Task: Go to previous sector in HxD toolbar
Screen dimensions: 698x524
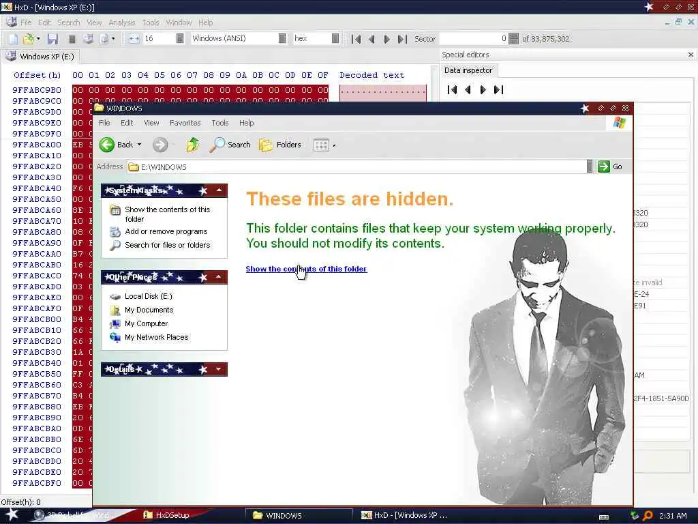Action: point(371,39)
